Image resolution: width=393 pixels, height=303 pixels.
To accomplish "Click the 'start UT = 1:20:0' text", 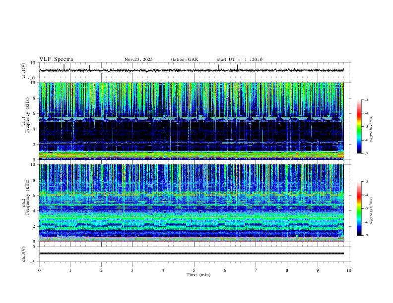I will pyautogui.click(x=240, y=59).
